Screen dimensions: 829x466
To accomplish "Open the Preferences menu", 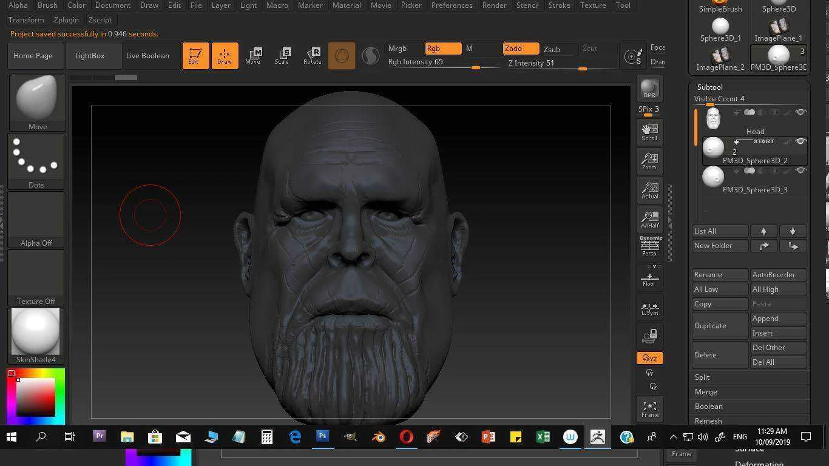I will pyautogui.click(x=452, y=5).
